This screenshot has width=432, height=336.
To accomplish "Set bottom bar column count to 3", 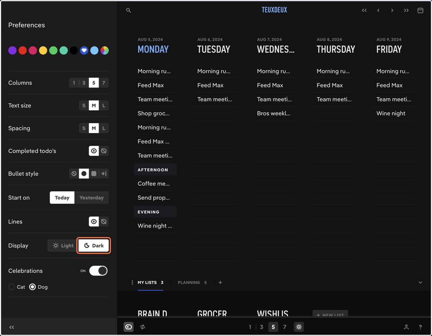I will (x=262, y=327).
